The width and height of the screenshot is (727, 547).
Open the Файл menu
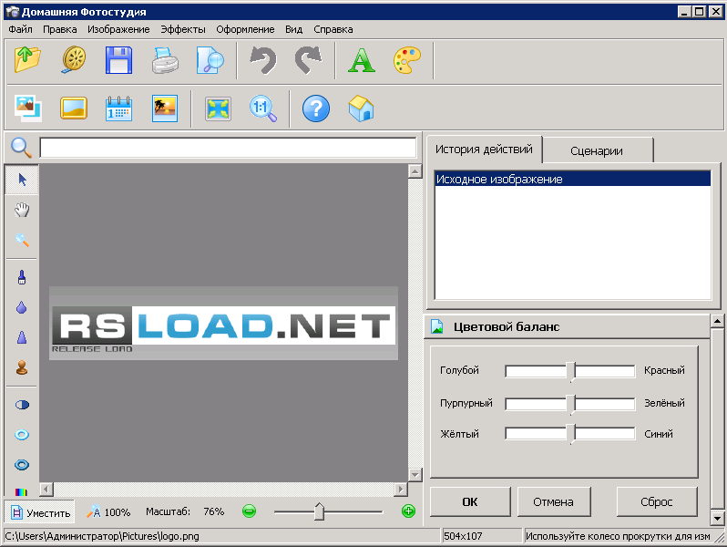(x=20, y=29)
